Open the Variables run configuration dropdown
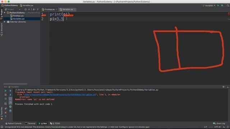This screenshot has width=230, height=129. pyautogui.click(x=209, y=5)
